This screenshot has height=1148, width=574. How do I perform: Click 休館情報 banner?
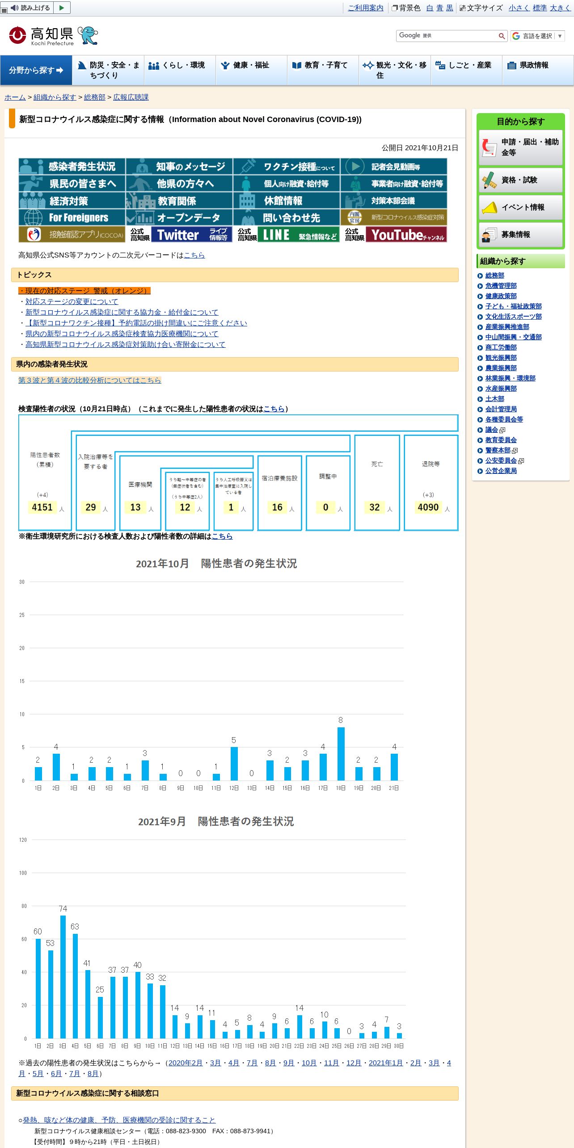coord(287,200)
